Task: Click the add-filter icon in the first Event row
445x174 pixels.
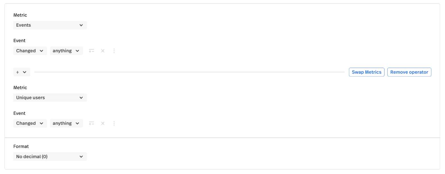Action: coord(92,51)
